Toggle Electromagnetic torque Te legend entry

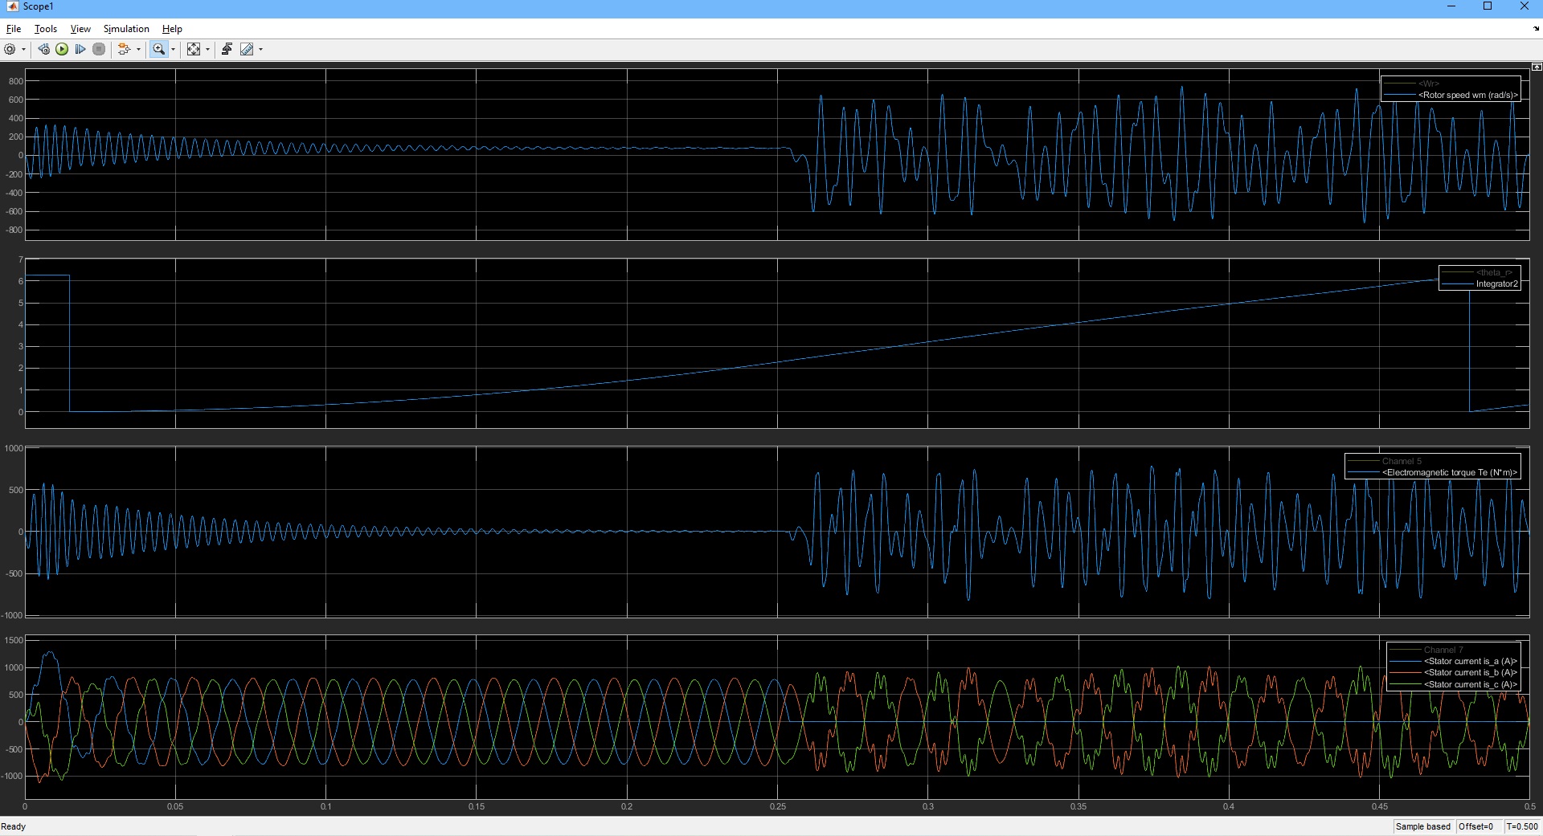click(x=1448, y=472)
